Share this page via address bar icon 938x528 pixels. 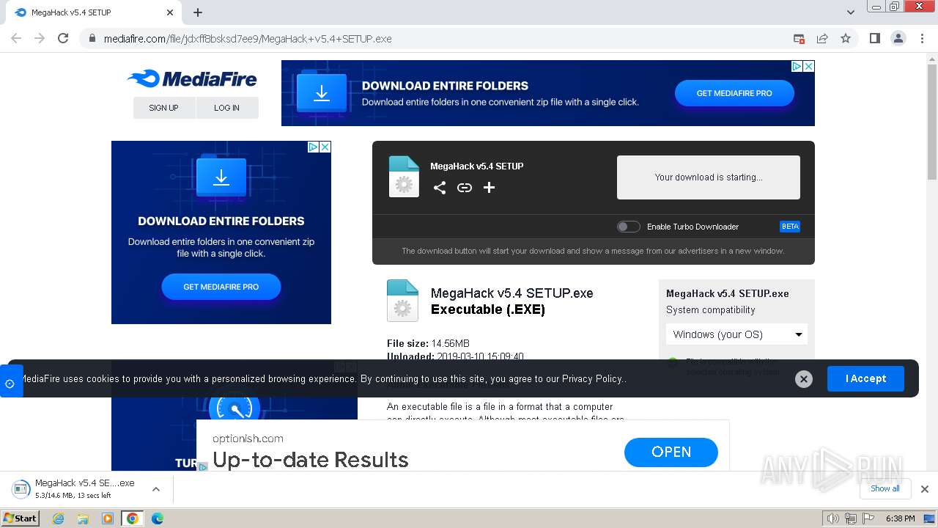pyautogui.click(x=822, y=39)
